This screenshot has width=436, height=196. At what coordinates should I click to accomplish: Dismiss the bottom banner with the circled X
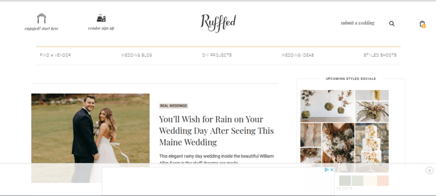[429, 170]
